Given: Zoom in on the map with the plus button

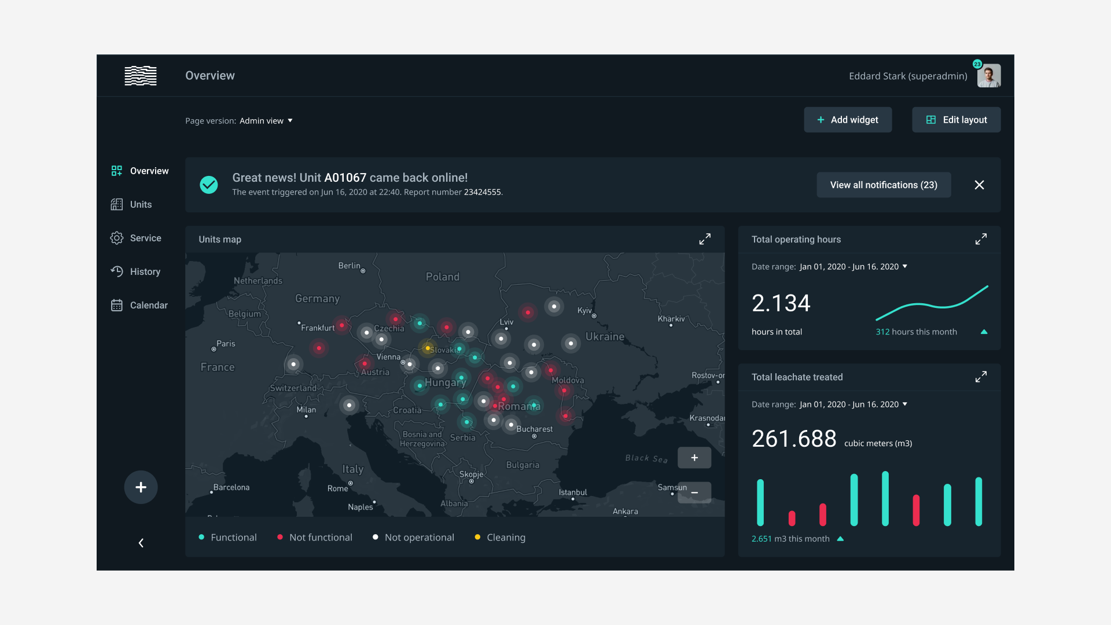Looking at the screenshot, I should (x=694, y=457).
